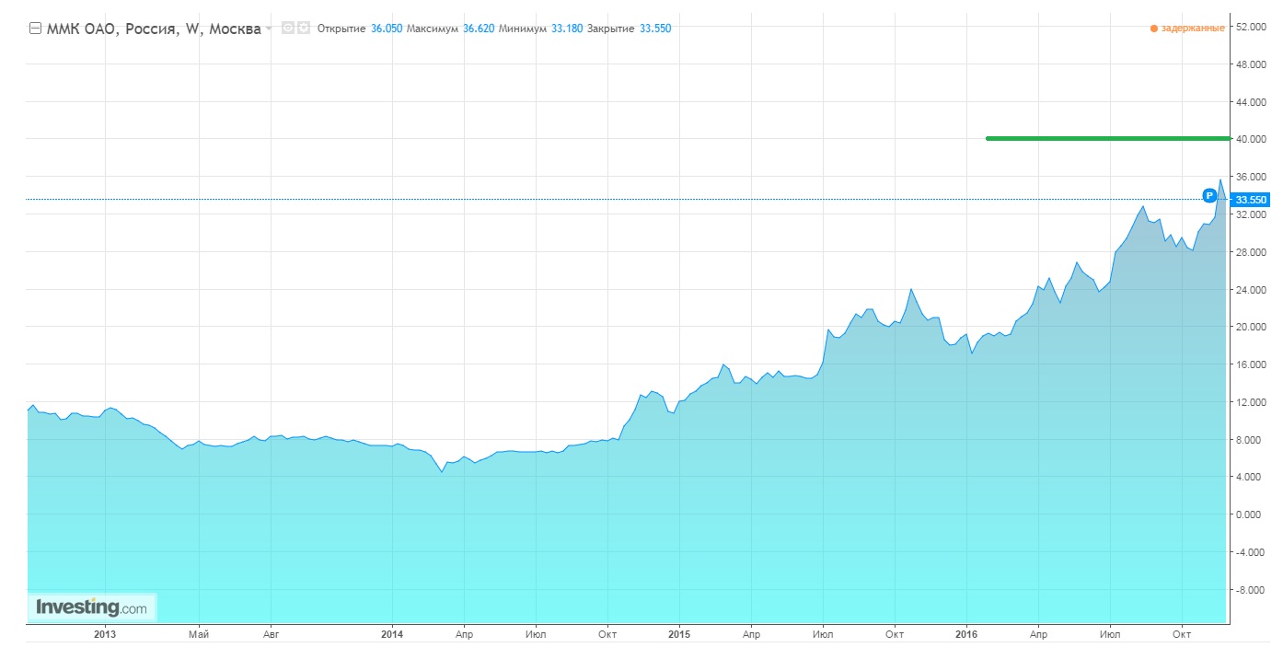Click the Открытие 36.050 open value

pyautogui.click(x=387, y=29)
